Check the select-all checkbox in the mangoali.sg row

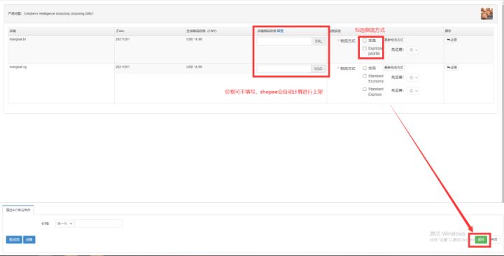[365, 68]
